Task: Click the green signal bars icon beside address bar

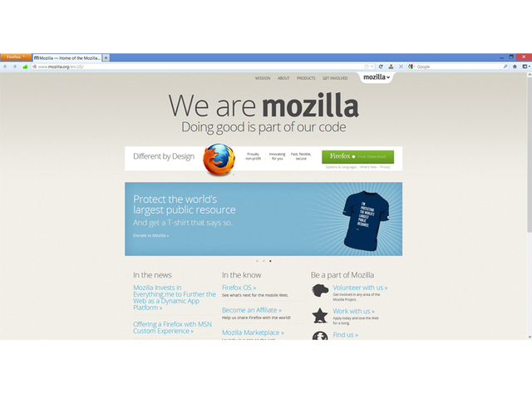Action: [25, 66]
